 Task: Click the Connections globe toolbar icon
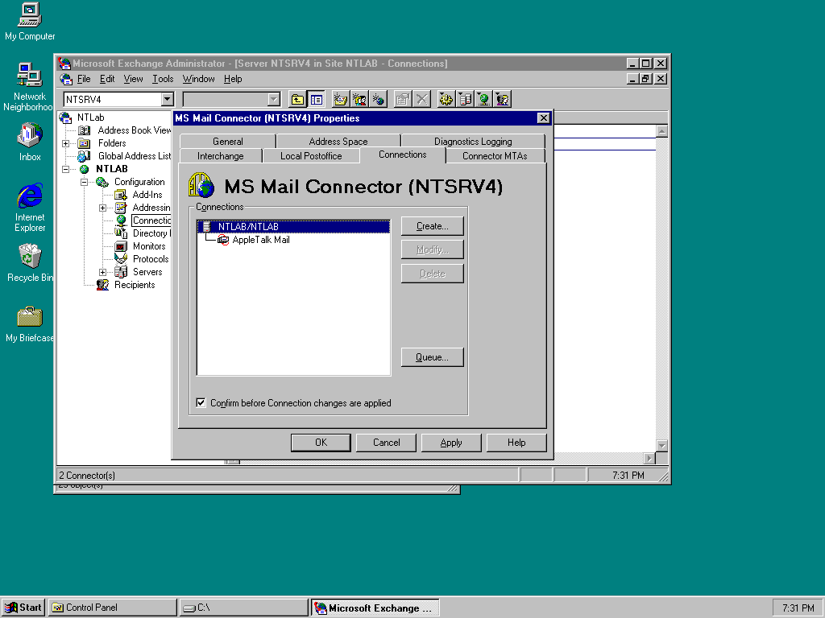coord(483,99)
